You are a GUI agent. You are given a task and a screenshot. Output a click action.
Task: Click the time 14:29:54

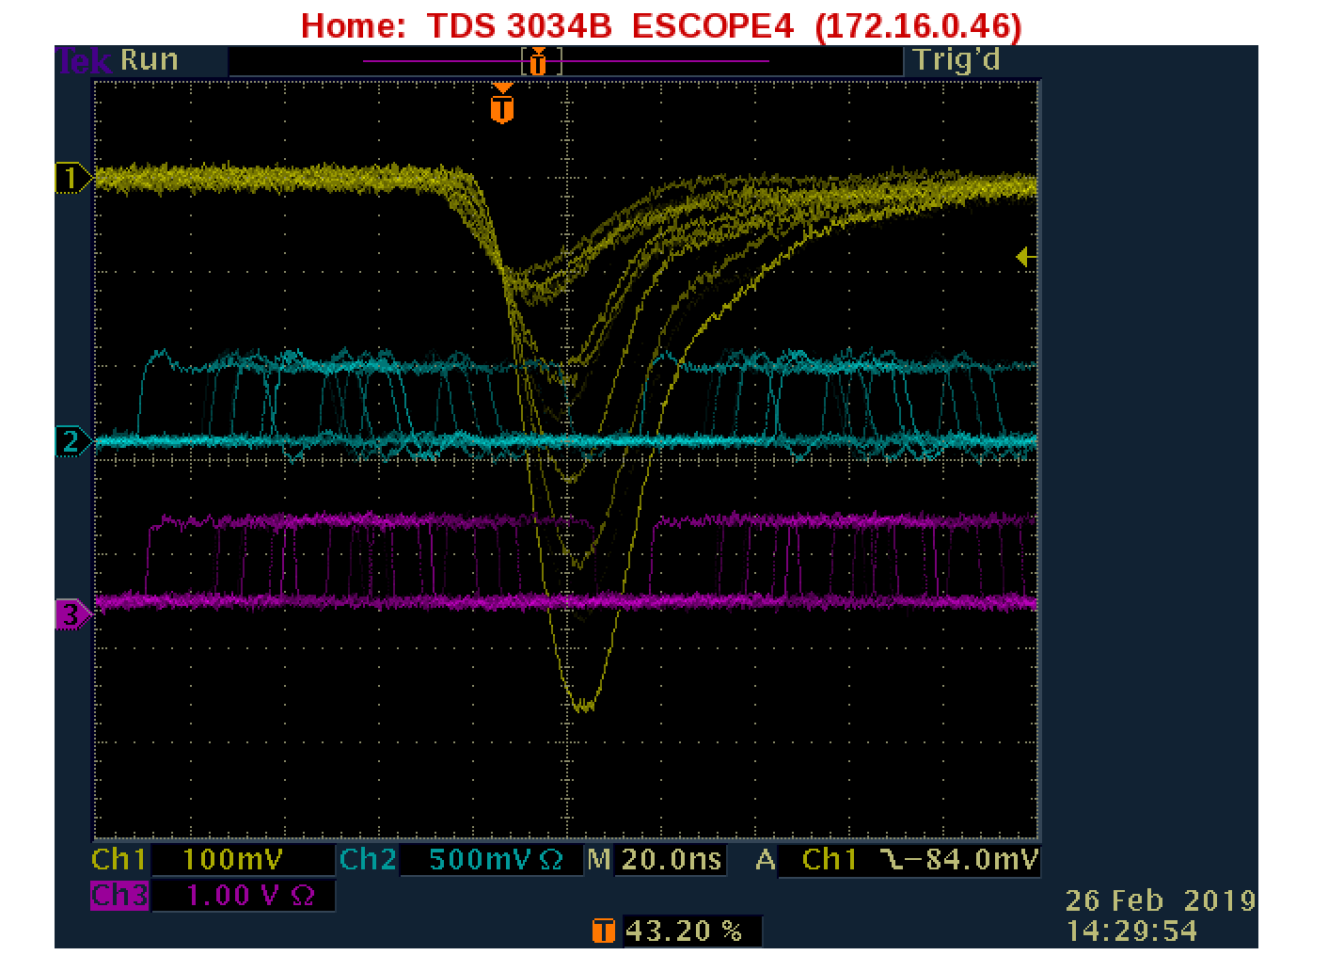(x=1131, y=931)
